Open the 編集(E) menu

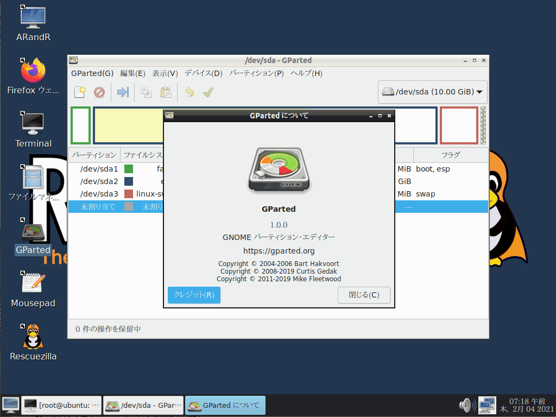132,73
